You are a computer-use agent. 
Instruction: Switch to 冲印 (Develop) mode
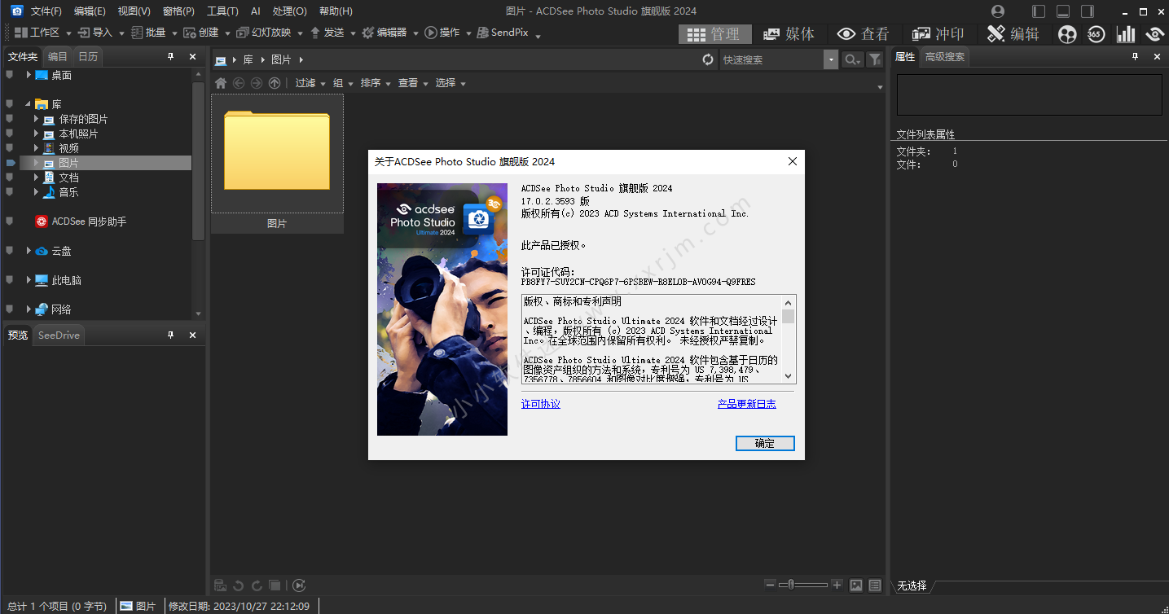938,33
